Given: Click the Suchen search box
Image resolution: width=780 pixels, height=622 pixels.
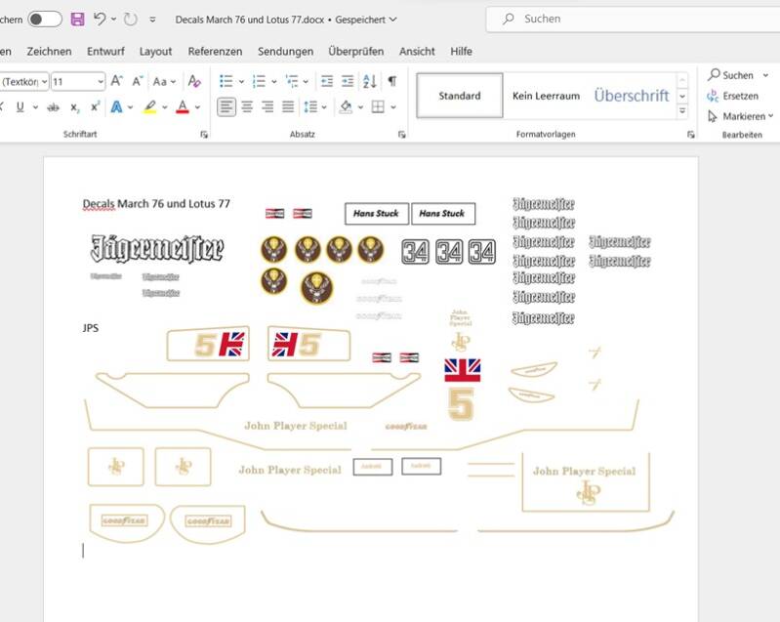Looking at the screenshot, I should tap(632, 19).
